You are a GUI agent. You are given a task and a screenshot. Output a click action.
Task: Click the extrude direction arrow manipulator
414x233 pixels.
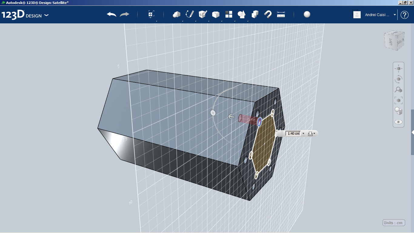232,116
